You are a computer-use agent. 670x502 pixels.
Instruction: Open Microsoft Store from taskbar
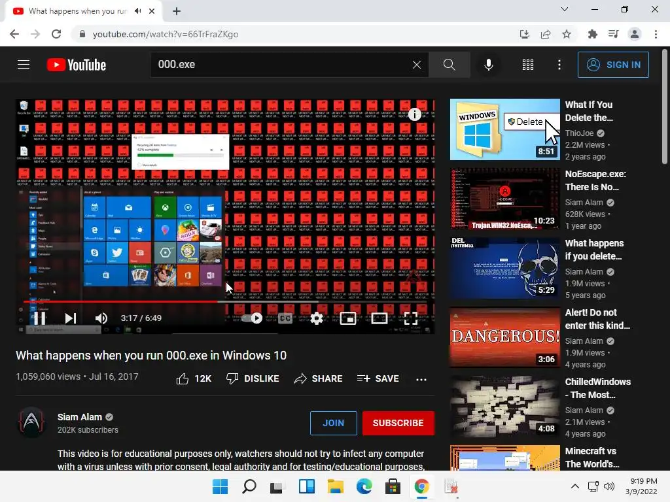393,486
